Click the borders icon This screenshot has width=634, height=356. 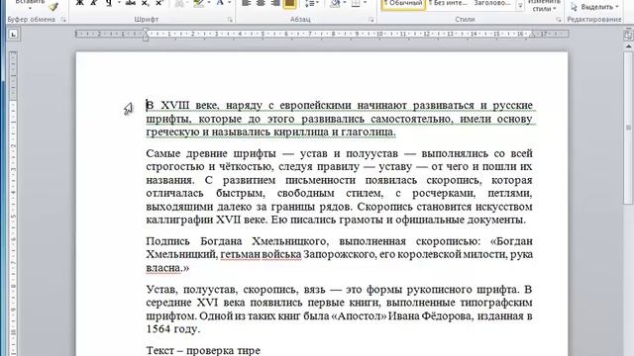pyautogui.click(x=356, y=3)
